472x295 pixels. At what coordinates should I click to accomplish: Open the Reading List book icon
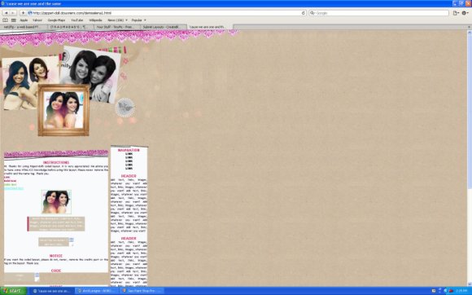click(5, 20)
